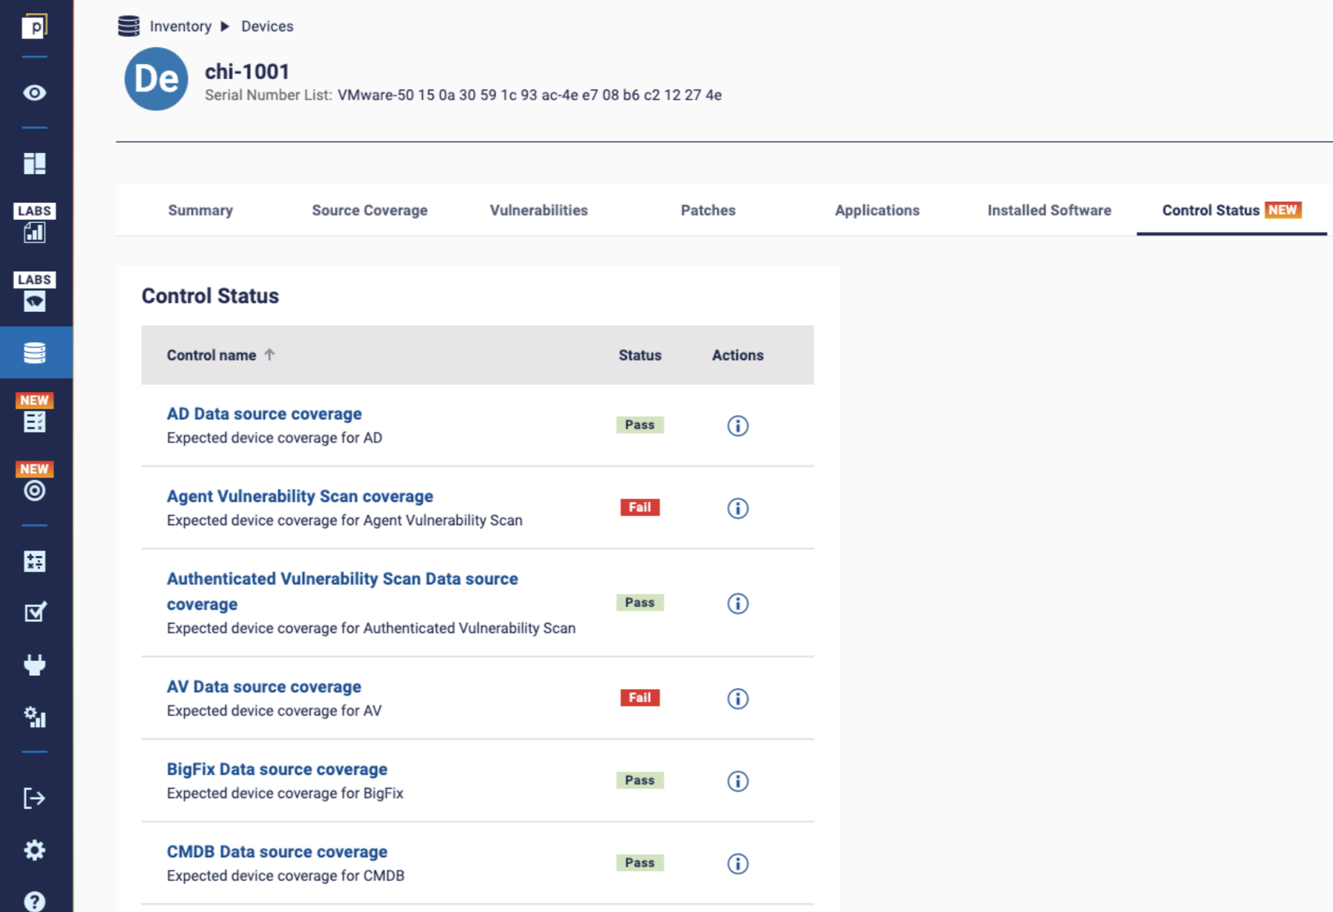Image resolution: width=1333 pixels, height=912 pixels.
Task: Click the Control Status section heading
Action: tap(211, 296)
